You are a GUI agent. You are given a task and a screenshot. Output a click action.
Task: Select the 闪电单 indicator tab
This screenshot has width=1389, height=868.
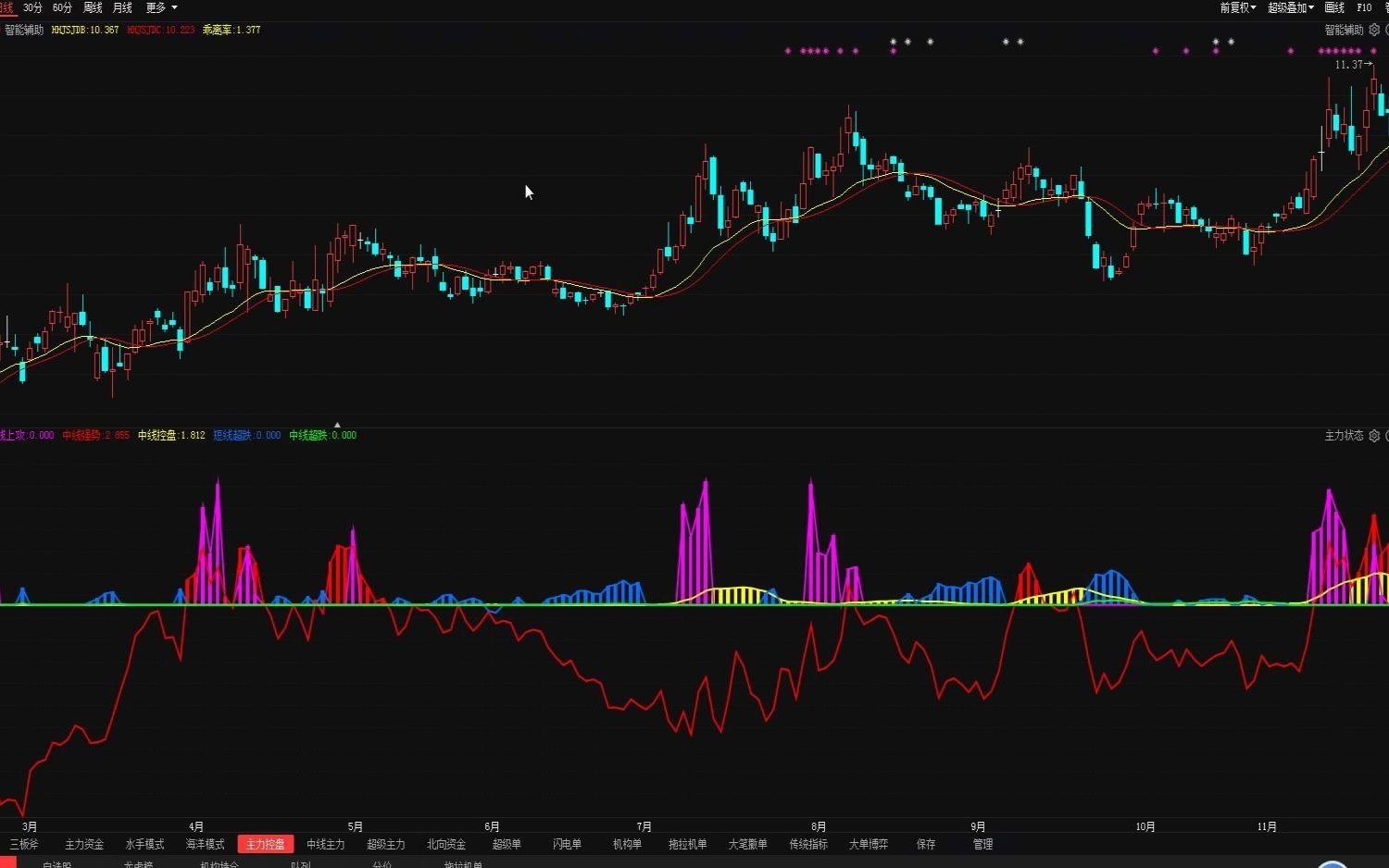567,844
